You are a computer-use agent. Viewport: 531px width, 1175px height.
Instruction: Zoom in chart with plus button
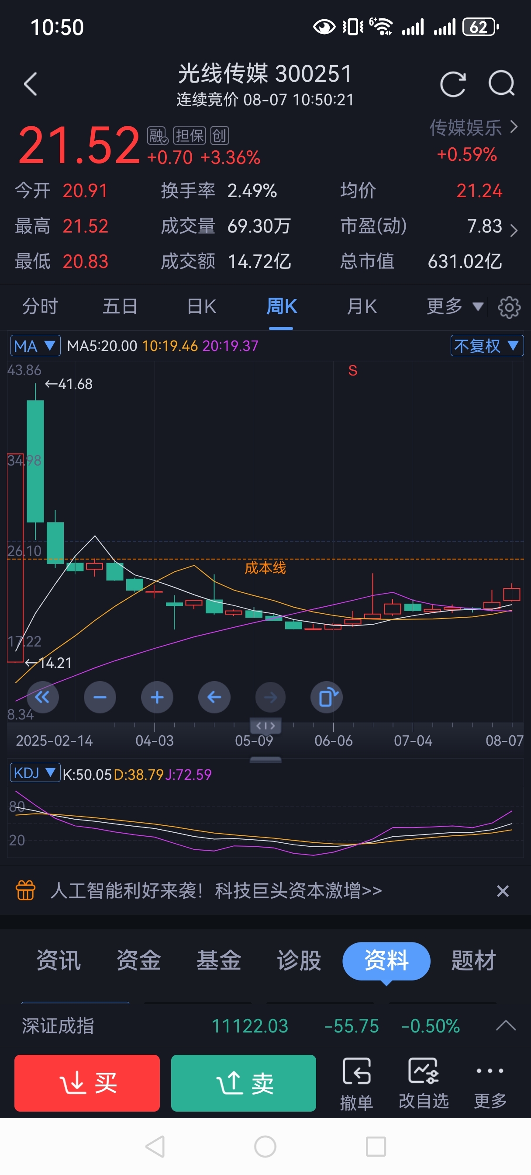click(x=157, y=697)
